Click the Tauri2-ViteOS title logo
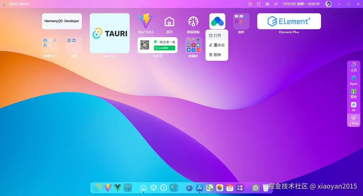363x196 pixels. [5, 4]
